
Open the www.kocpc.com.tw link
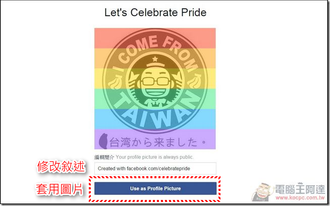coord(300,198)
